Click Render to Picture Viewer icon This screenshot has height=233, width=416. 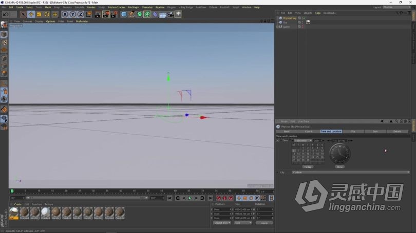[106, 14]
